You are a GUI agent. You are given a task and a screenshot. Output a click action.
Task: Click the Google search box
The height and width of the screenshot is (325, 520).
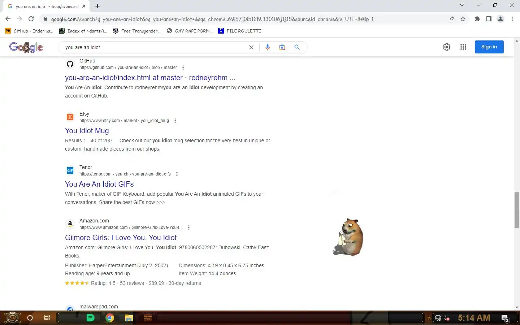coord(155,47)
